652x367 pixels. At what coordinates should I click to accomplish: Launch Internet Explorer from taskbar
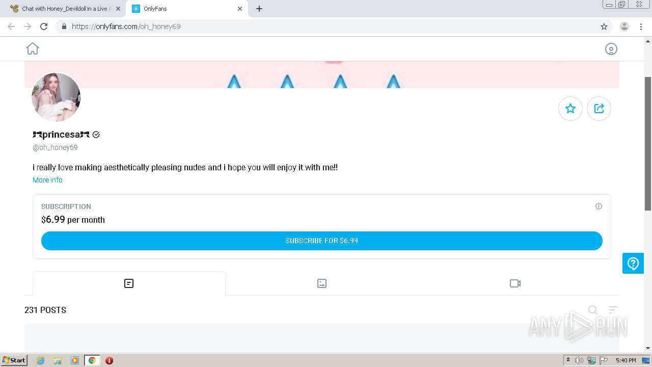click(x=40, y=360)
